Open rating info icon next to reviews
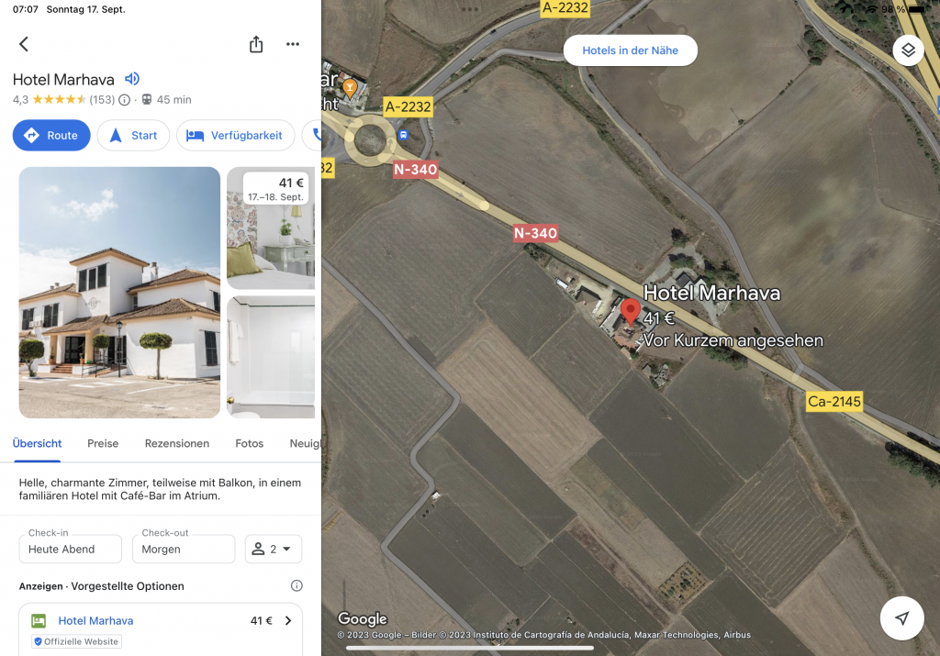Image resolution: width=940 pixels, height=656 pixels. click(x=124, y=100)
